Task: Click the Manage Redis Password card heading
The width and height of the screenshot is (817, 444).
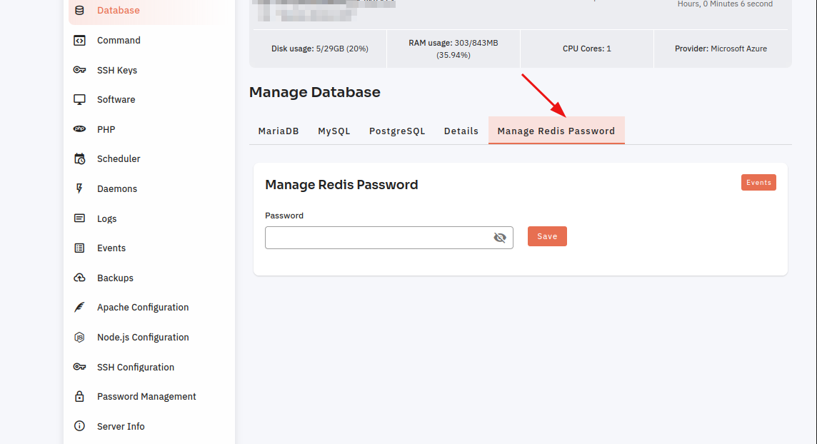Action: tap(341, 185)
